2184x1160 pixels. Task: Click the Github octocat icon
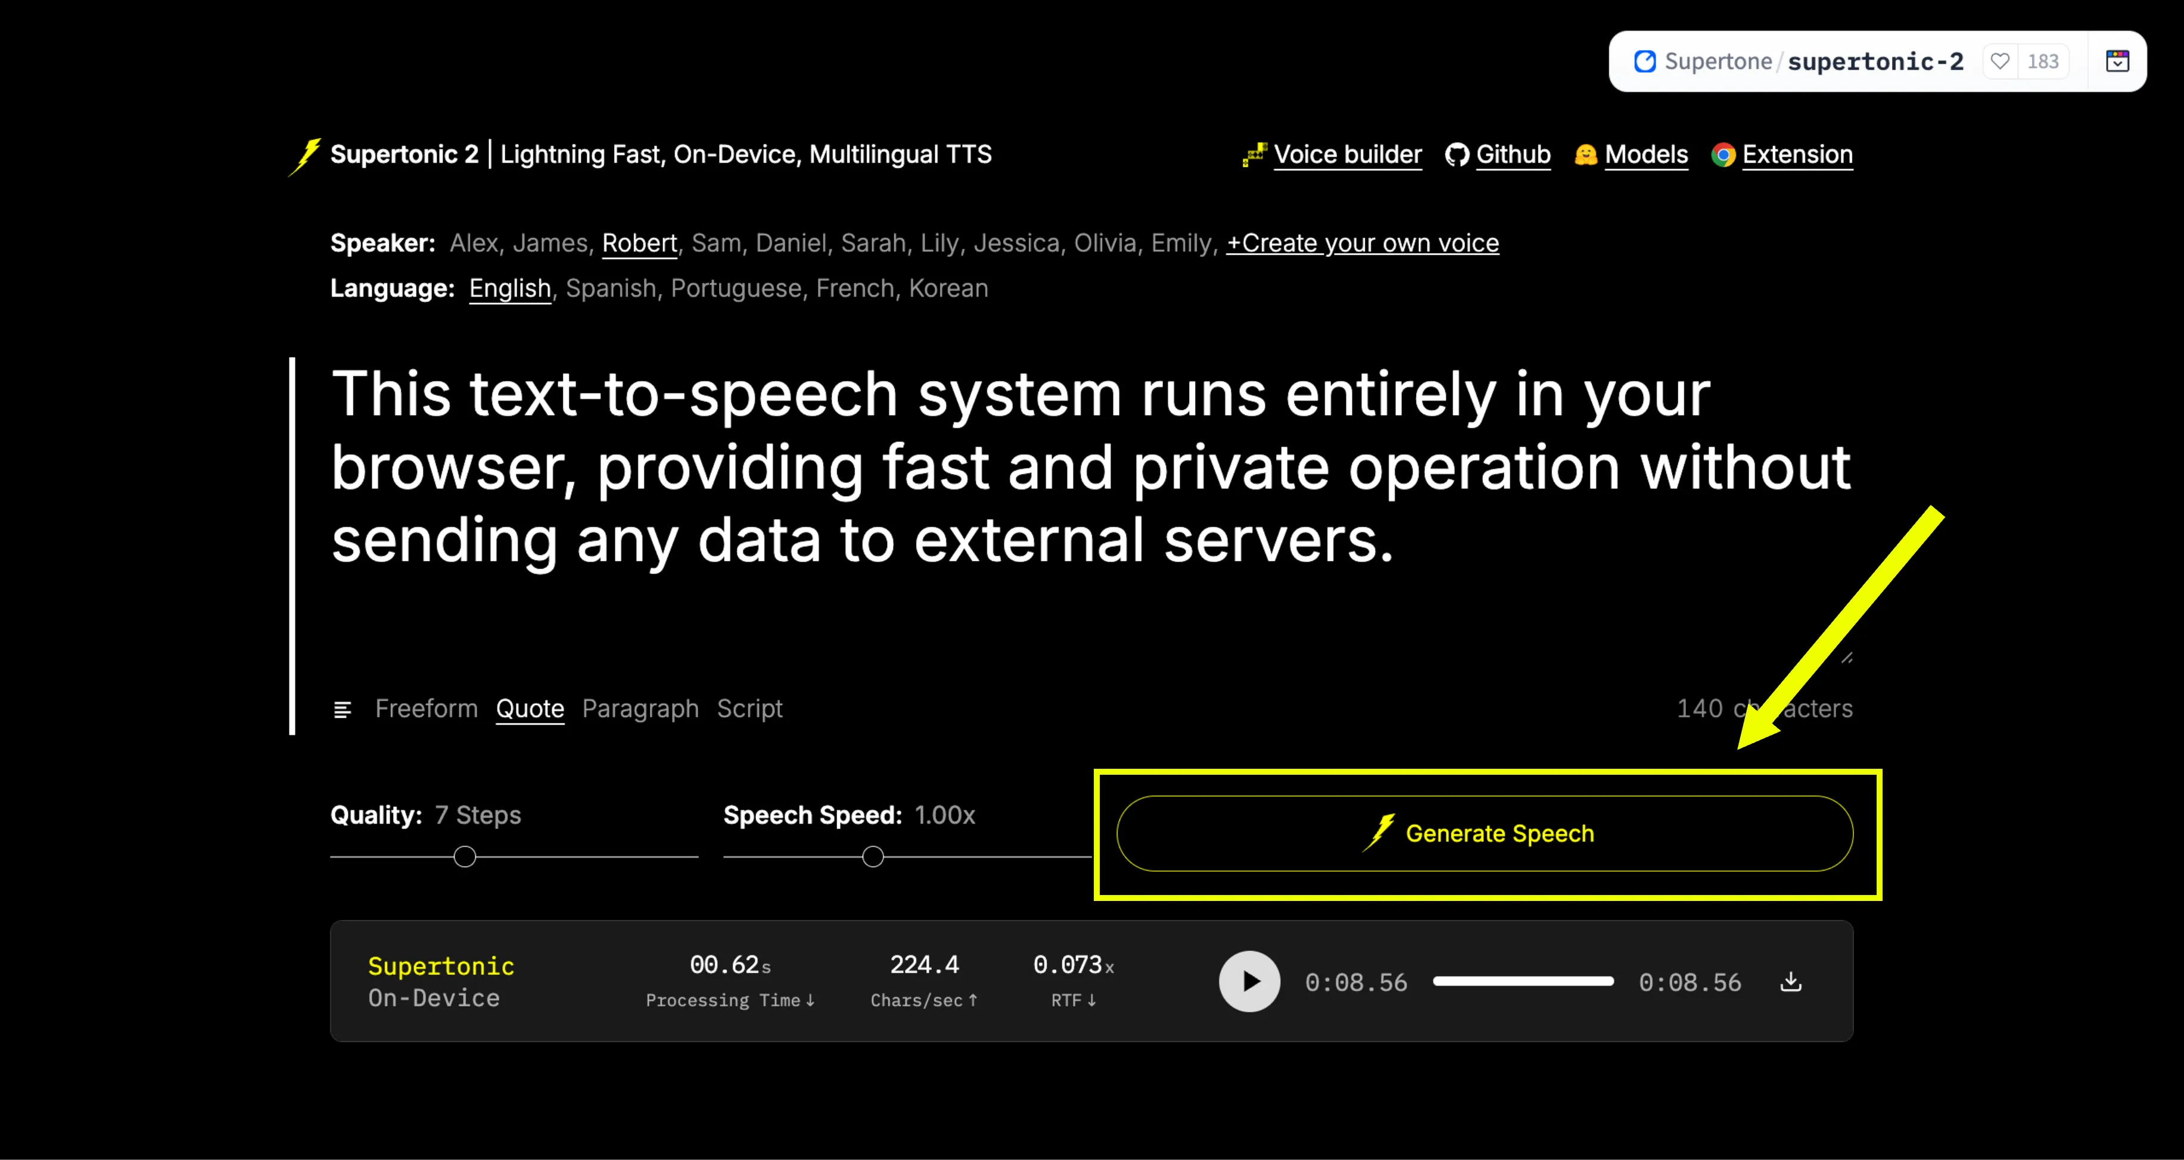coord(1457,154)
